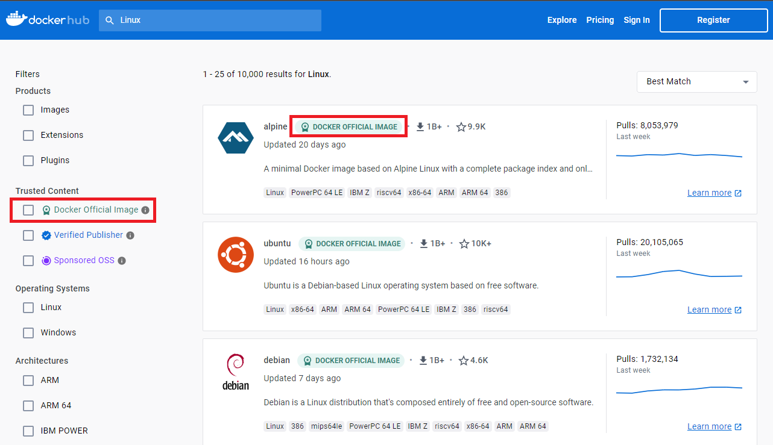Click the ubuntu star rating icon

tap(464, 243)
